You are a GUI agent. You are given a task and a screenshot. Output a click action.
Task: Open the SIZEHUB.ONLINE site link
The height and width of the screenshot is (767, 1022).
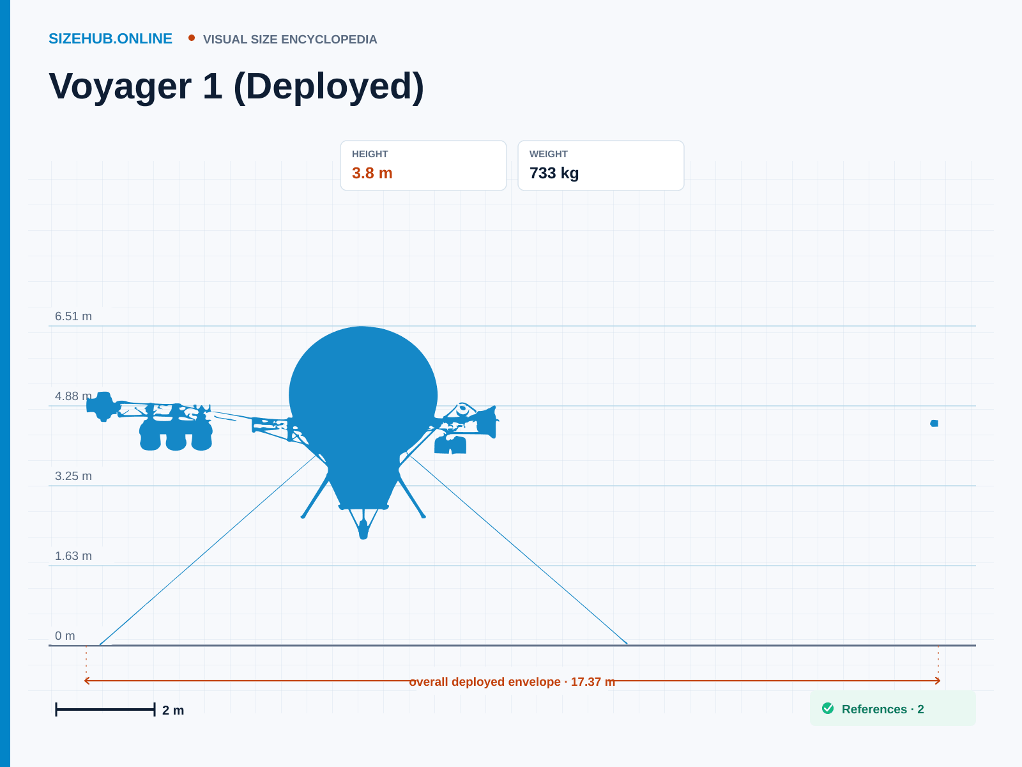pos(111,39)
